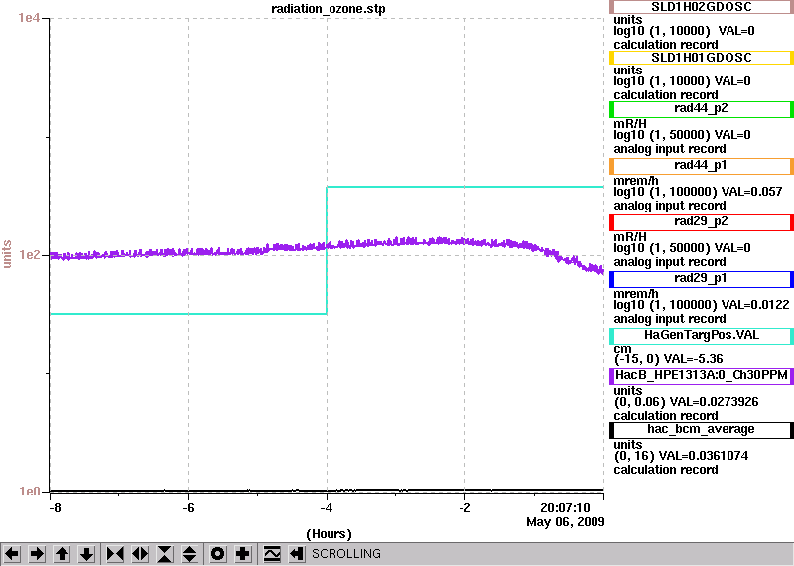Select the SLD1H02GDOSC curve legend entry
The width and height of the screenshot is (794, 566).
(x=702, y=7)
